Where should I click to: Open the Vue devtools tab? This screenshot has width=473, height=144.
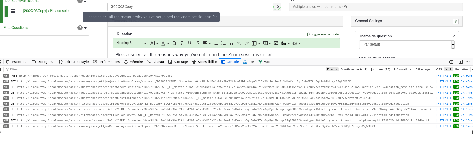[x=264, y=62]
